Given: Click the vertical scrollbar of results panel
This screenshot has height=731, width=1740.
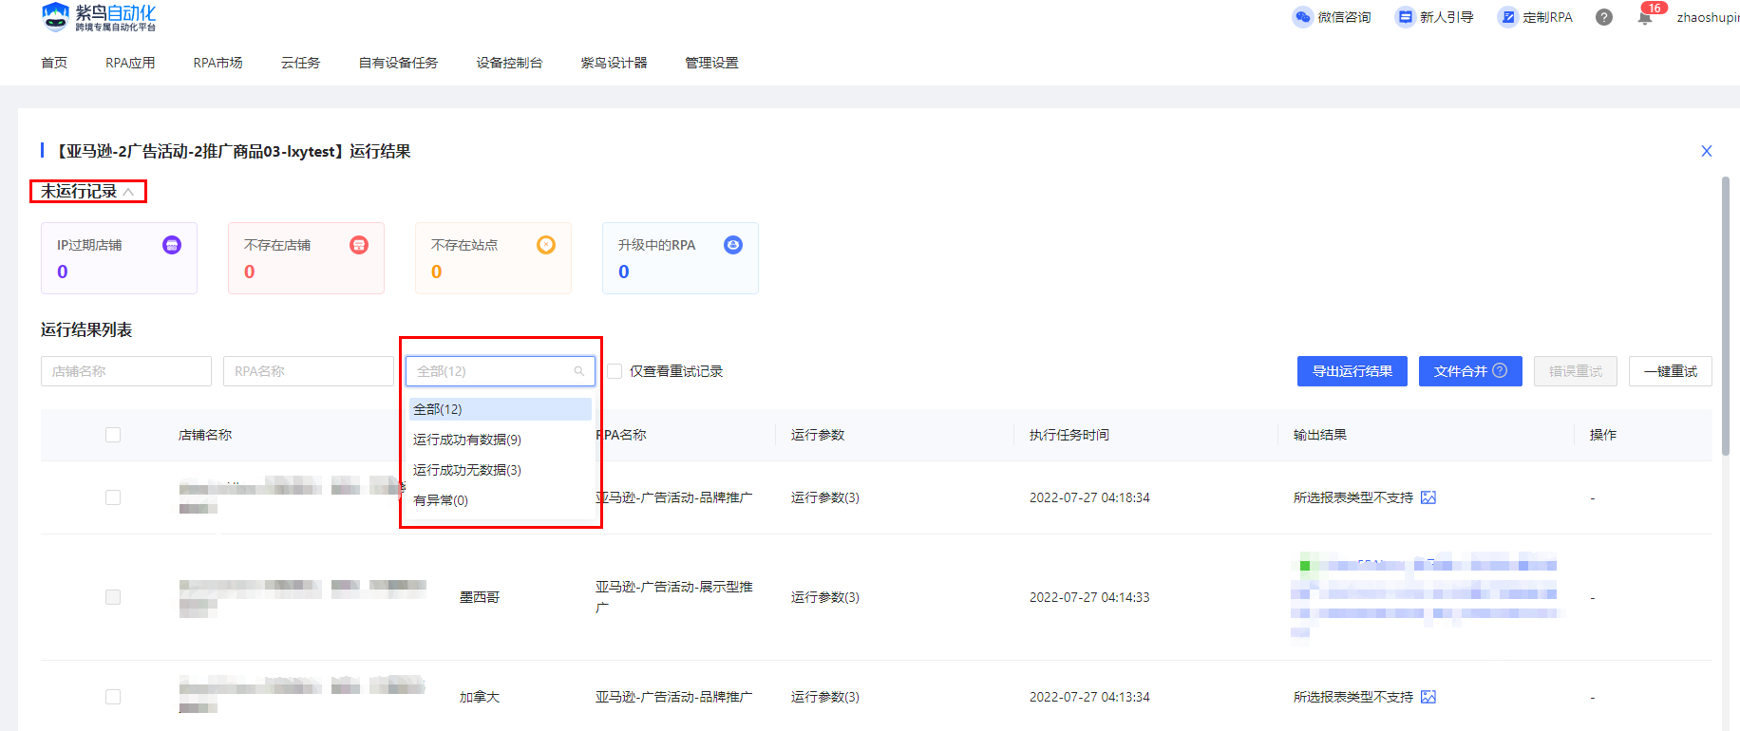Looking at the screenshot, I should [x=1726, y=318].
